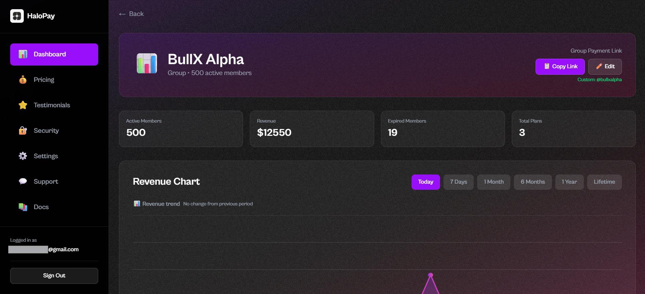Click the speech bubble Support icon
The height and width of the screenshot is (294, 645).
coord(23,181)
